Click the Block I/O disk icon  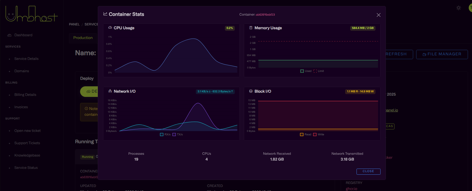pos(251,91)
